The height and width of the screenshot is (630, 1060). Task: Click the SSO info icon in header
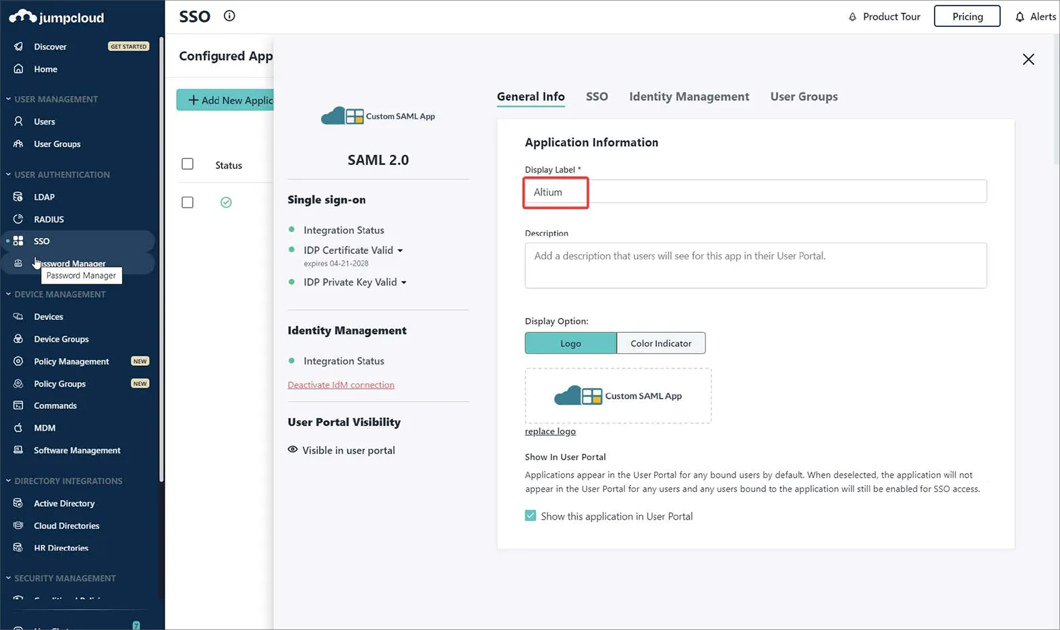pyautogui.click(x=229, y=16)
